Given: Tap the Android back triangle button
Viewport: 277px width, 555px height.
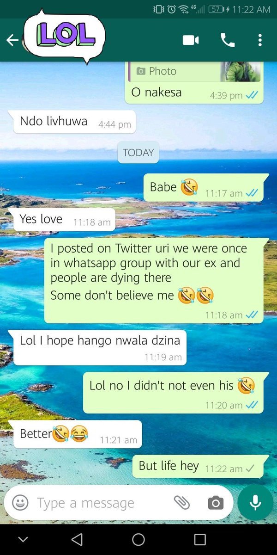Looking at the screenshot, I should [77, 539].
